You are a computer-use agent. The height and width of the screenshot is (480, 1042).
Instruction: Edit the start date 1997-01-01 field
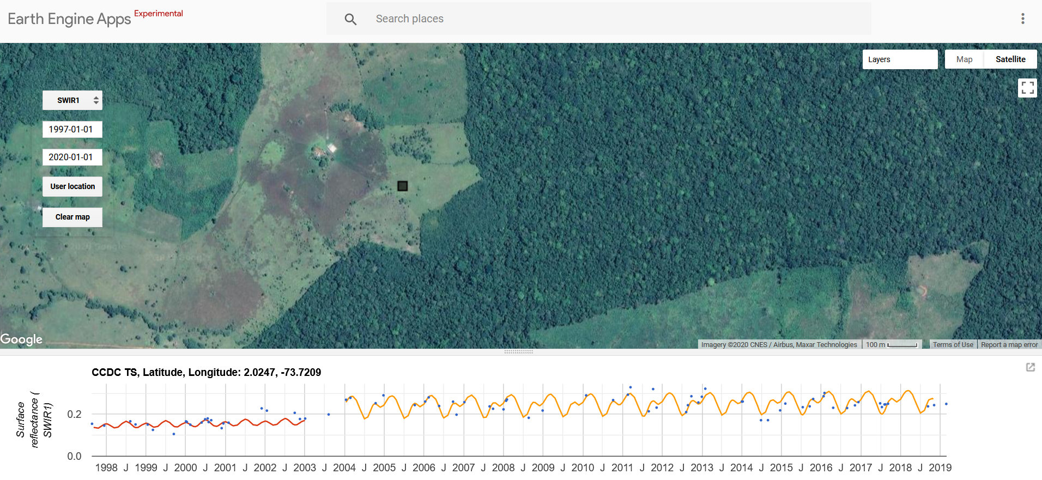pyautogui.click(x=72, y=129)
